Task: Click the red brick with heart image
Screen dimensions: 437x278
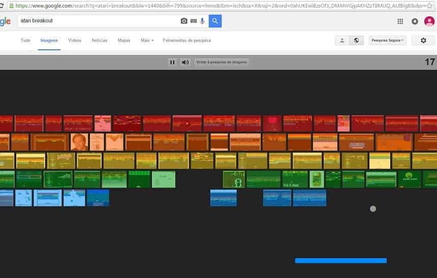Action: [272, 123]
